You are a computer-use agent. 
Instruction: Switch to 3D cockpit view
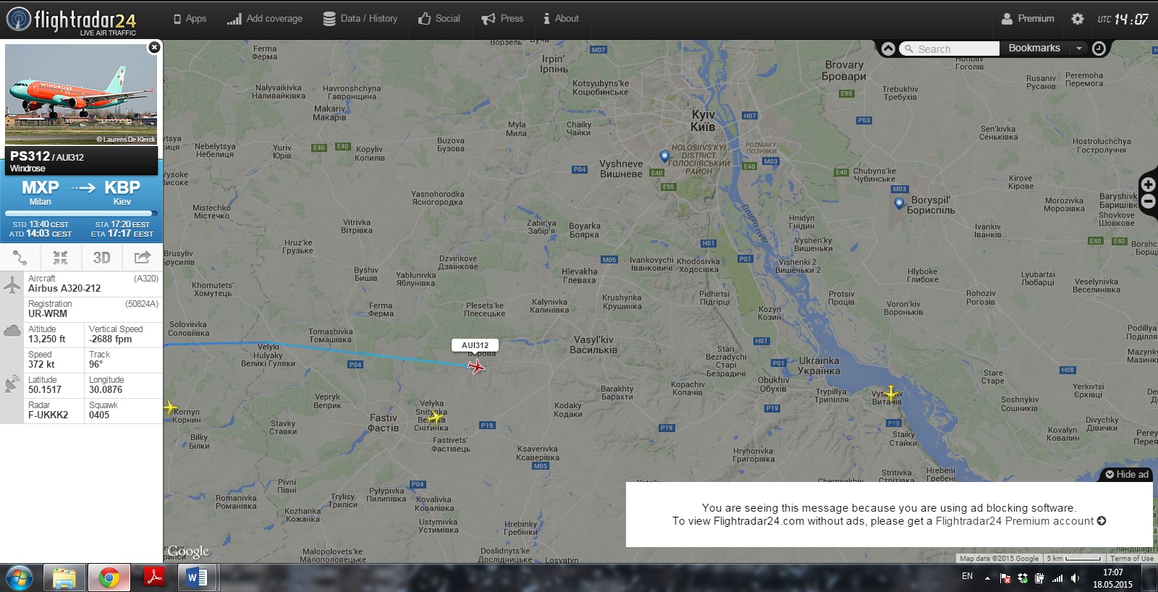101,258
